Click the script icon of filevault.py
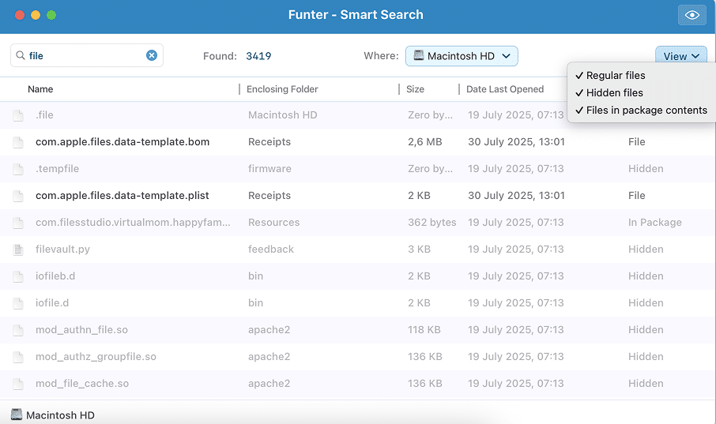The height and width of the screenshot is (424, 716). click(18, 250)
